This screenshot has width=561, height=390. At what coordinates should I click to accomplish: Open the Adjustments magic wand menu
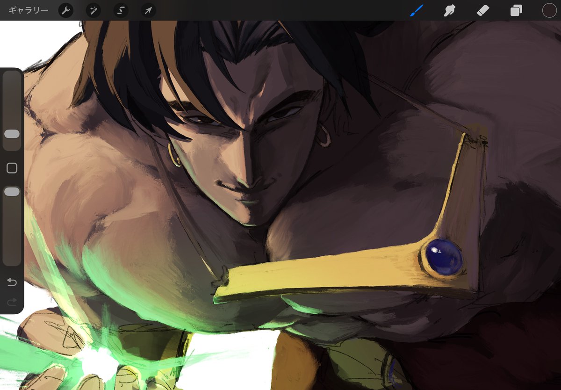coord(93,10)
